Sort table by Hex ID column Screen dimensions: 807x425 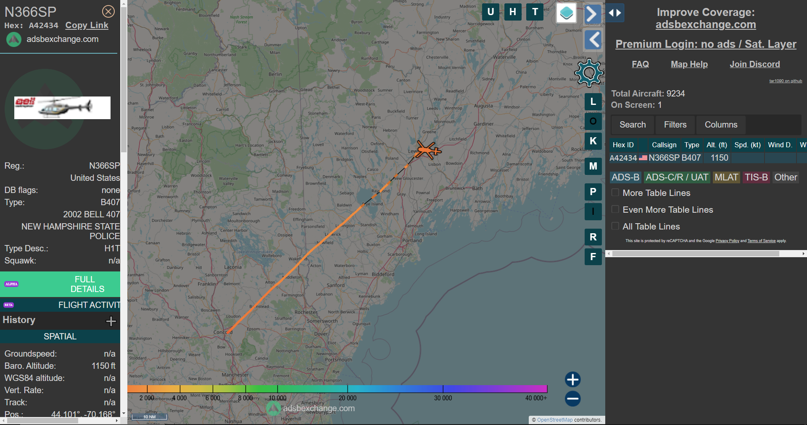pyautogui.click(x=623, y=145)
